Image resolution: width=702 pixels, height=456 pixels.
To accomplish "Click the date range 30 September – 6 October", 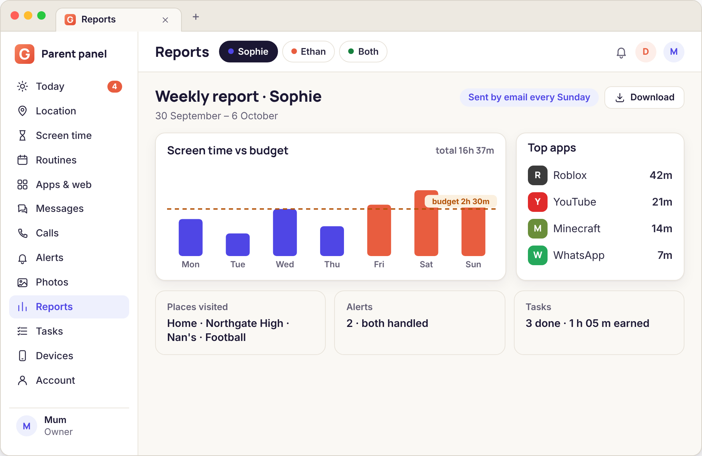I will pos(217,116).
